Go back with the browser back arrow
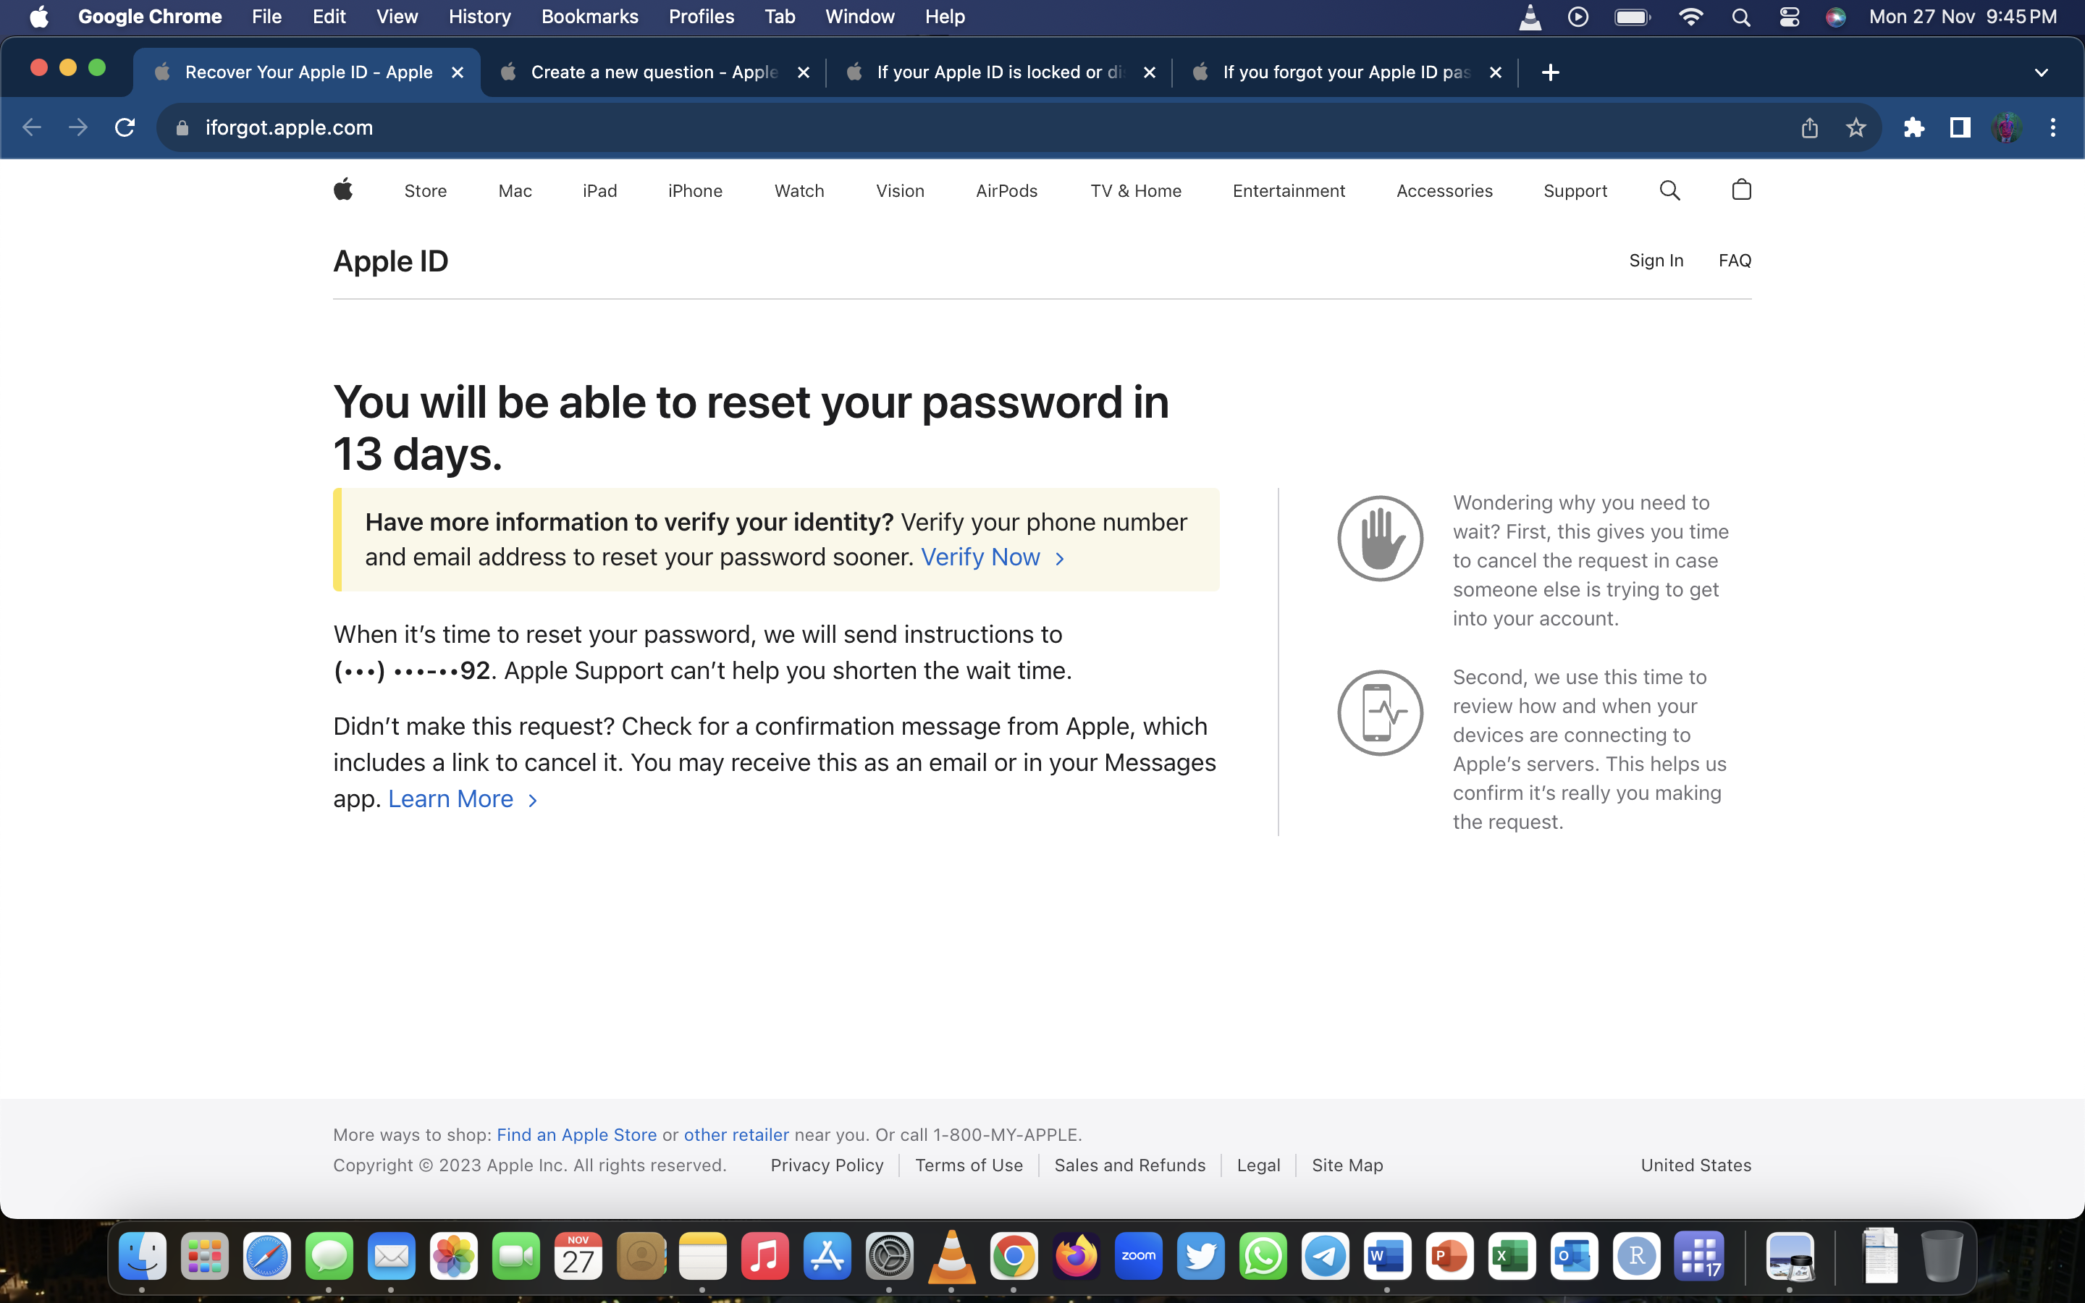 point(32,127)
